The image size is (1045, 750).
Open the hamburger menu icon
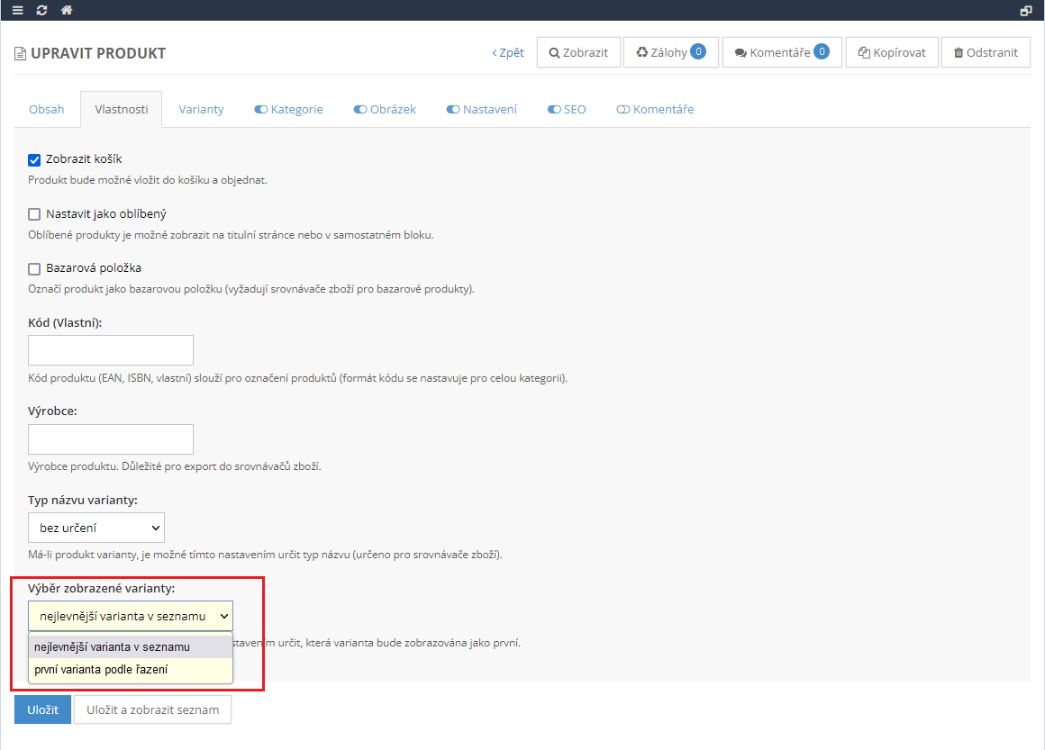(x=17, y=10)
